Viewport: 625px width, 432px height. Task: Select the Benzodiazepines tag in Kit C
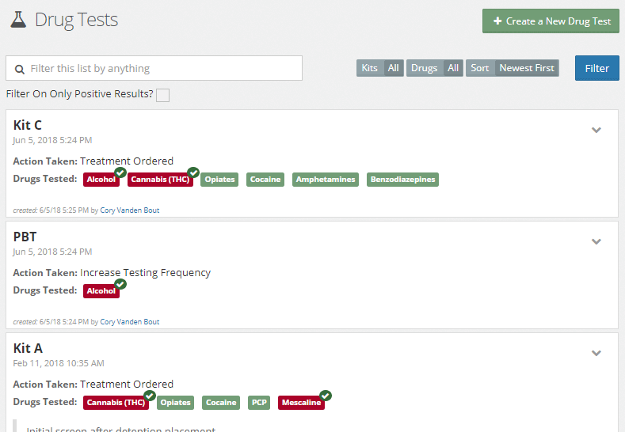[x=402, y=180]
